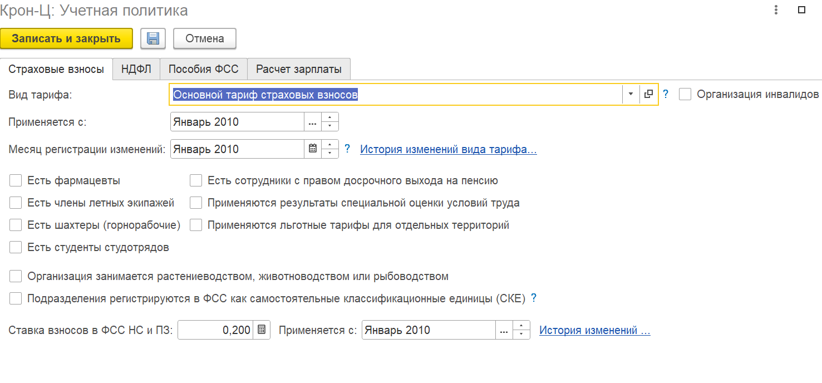
Task: Click the floppy disk save icon
Action: point(152,38)
